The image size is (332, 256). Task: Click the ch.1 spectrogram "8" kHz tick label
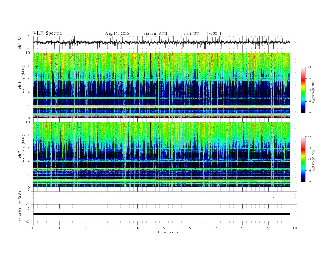pyautogui.click(x=29, y=66)
